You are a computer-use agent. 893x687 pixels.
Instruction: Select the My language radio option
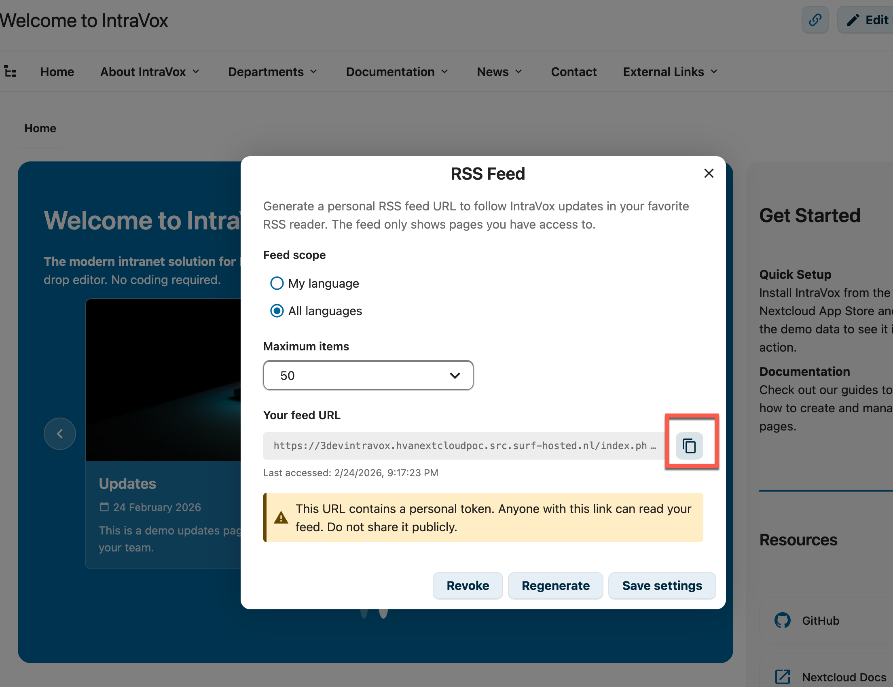315,283
